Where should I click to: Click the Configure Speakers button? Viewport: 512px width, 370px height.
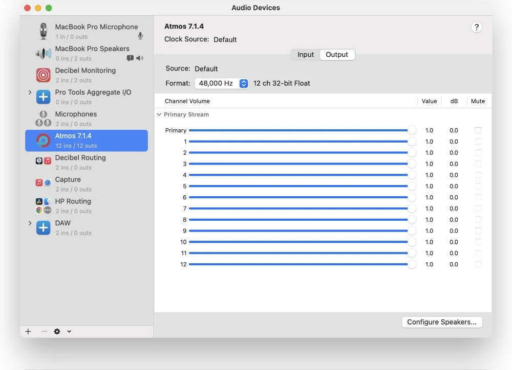442,322
